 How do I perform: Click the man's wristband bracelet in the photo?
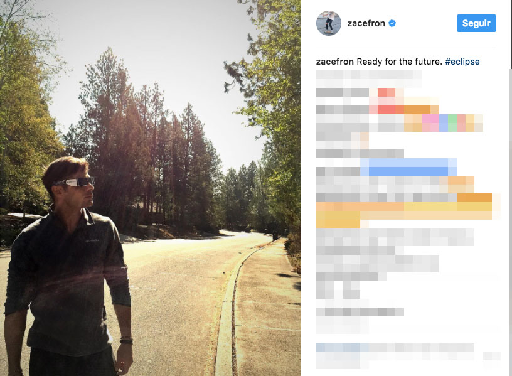pyautogui.click(x=126, y=340)
